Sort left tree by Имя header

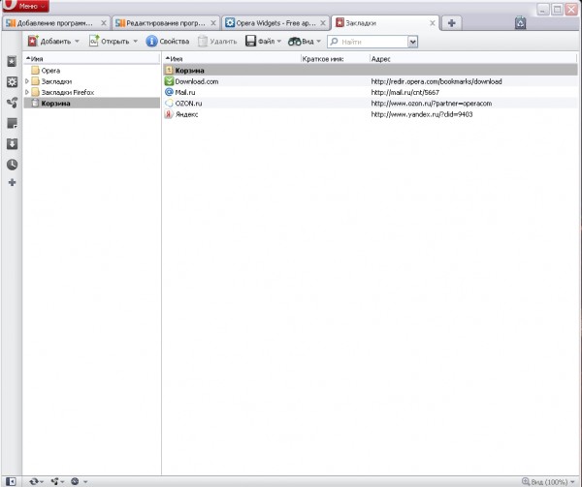[92, 58]
